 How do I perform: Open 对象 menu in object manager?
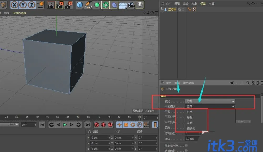[x=194, y=3]
